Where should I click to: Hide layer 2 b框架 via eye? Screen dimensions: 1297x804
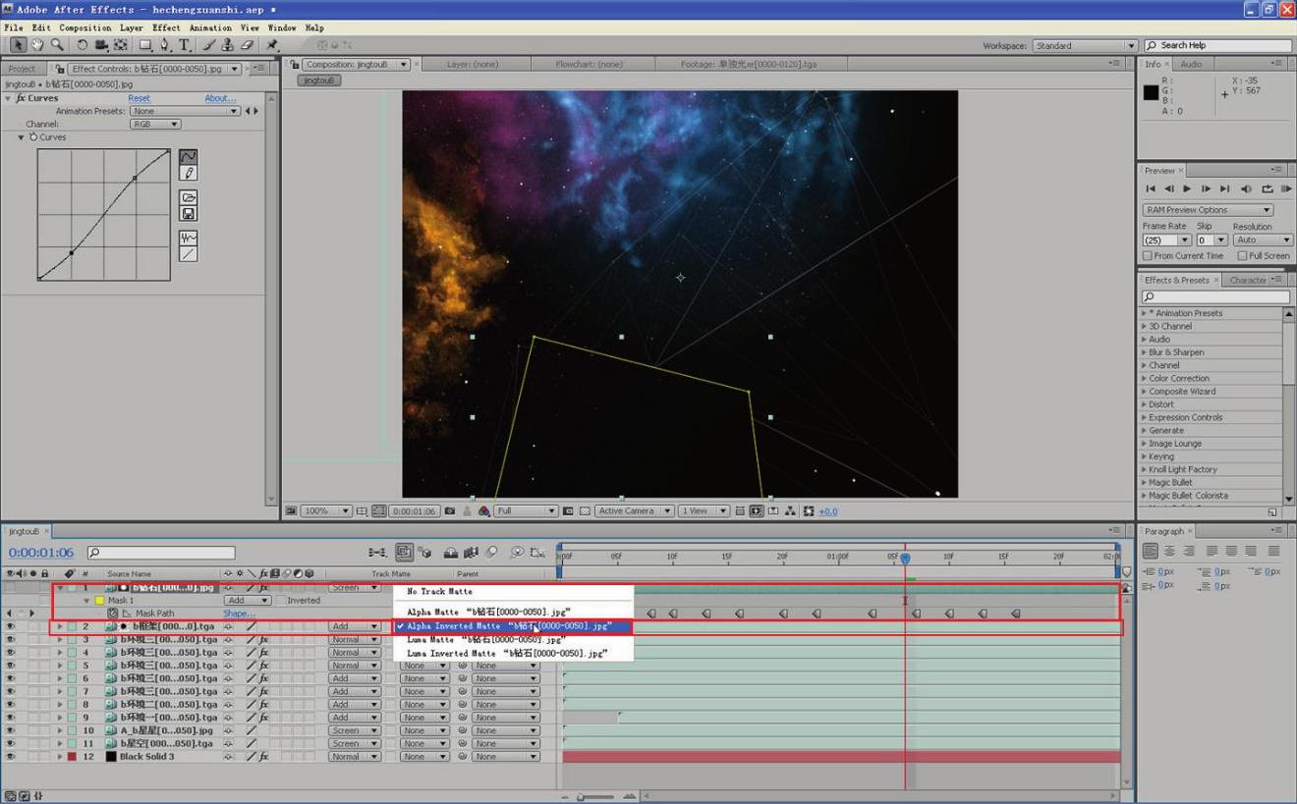point(10,626)
